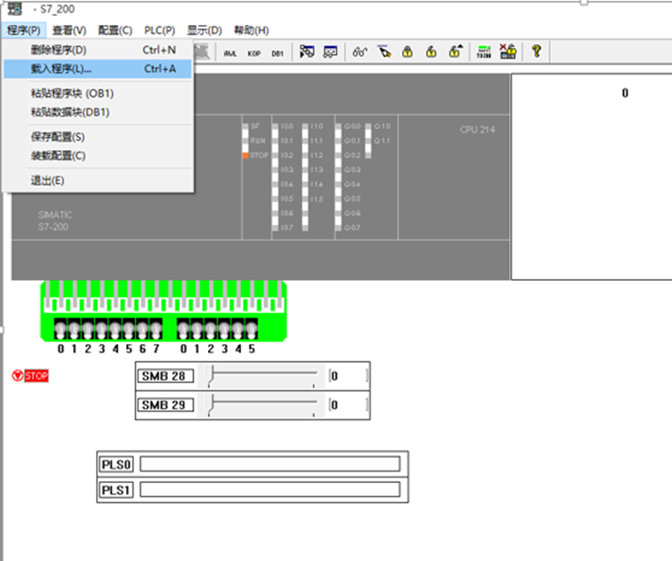
Task: Toggle switch 2 in the first input bank
Action: point(88,329)
